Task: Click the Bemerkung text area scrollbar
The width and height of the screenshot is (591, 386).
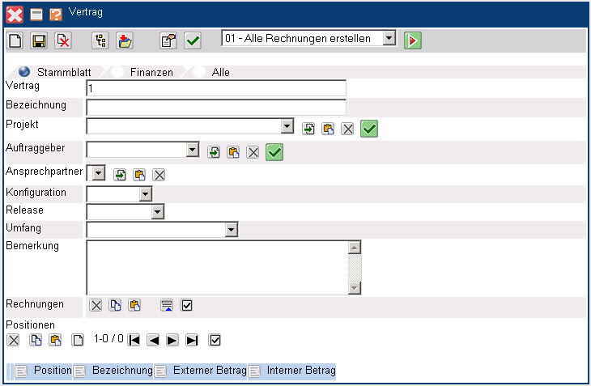Action: pos(354,268)
